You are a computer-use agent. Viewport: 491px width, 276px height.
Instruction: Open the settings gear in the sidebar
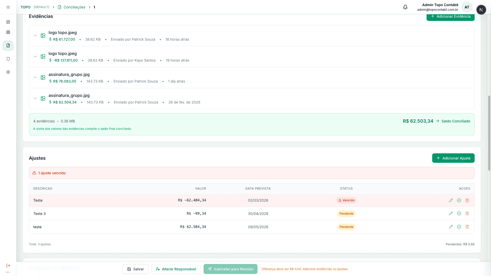[8, 72]
